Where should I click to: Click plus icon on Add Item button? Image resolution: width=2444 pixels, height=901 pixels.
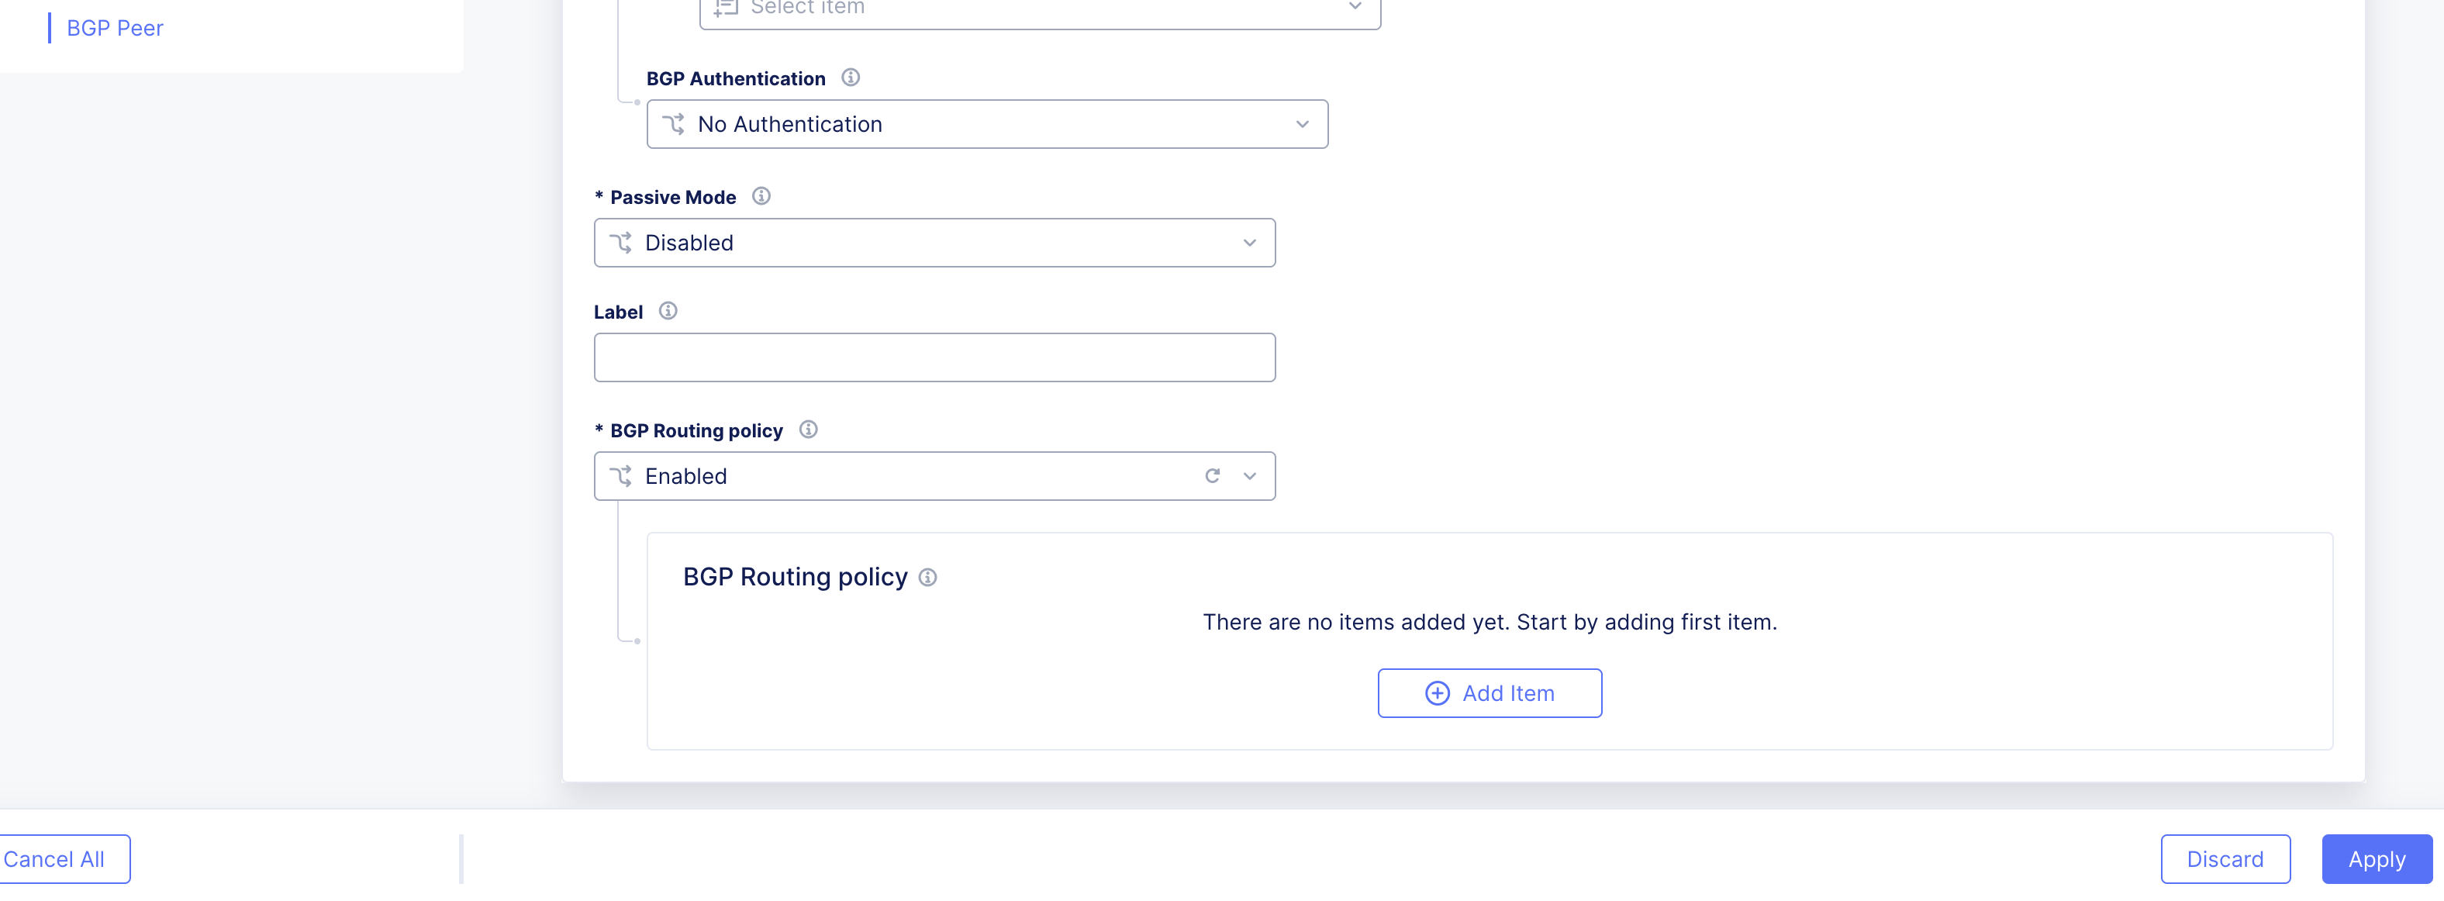click(1438, 693)
